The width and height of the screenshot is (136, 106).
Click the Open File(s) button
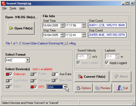(x=21, y=28)
